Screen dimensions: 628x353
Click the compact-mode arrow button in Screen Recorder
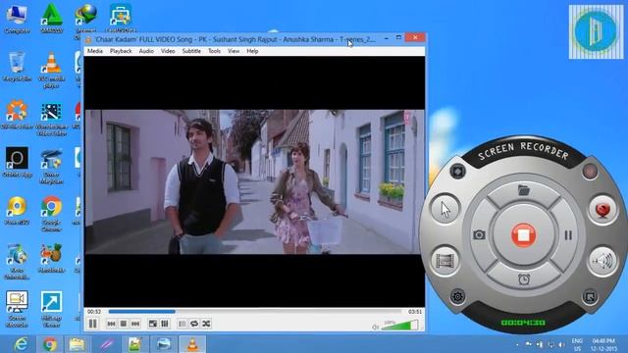[590, 296]
